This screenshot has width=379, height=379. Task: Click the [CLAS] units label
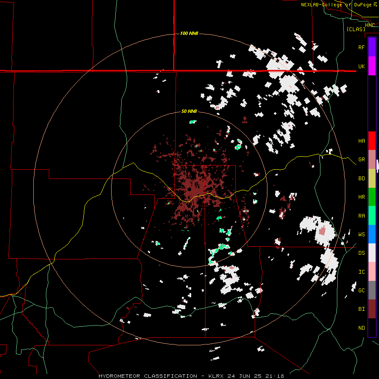pos(356,29)
